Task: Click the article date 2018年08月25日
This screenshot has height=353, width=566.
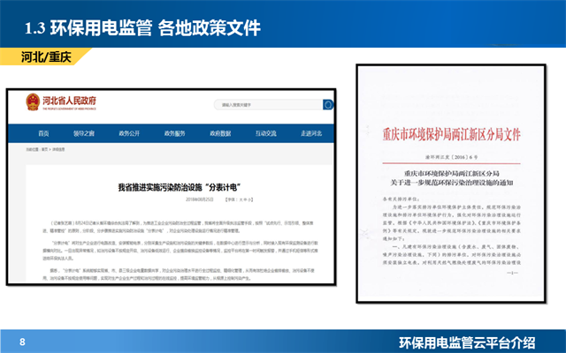Action: (x=199, y=199)
